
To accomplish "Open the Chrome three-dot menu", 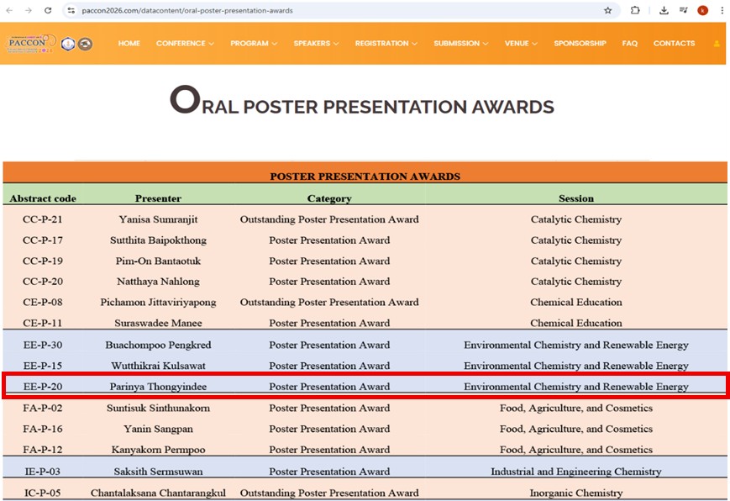I will point(722,10).
